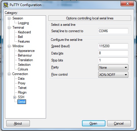Select Proxy category
Image resolution: width=137 pixels, height=131 pixels.
click(x=22, y=83)
